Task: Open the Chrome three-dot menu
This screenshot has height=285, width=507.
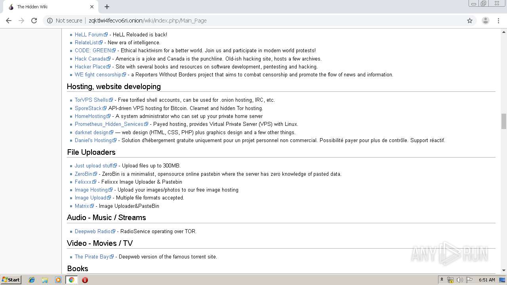Action: (499, 21)
